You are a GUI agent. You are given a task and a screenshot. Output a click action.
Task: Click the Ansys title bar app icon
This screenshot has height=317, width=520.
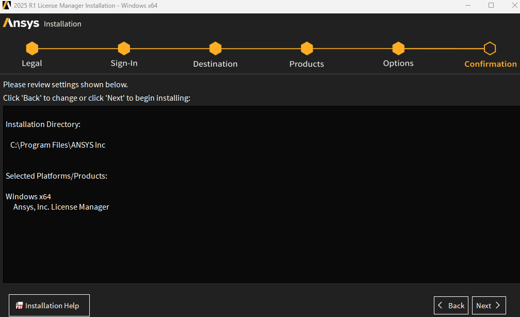pos(7,5)
